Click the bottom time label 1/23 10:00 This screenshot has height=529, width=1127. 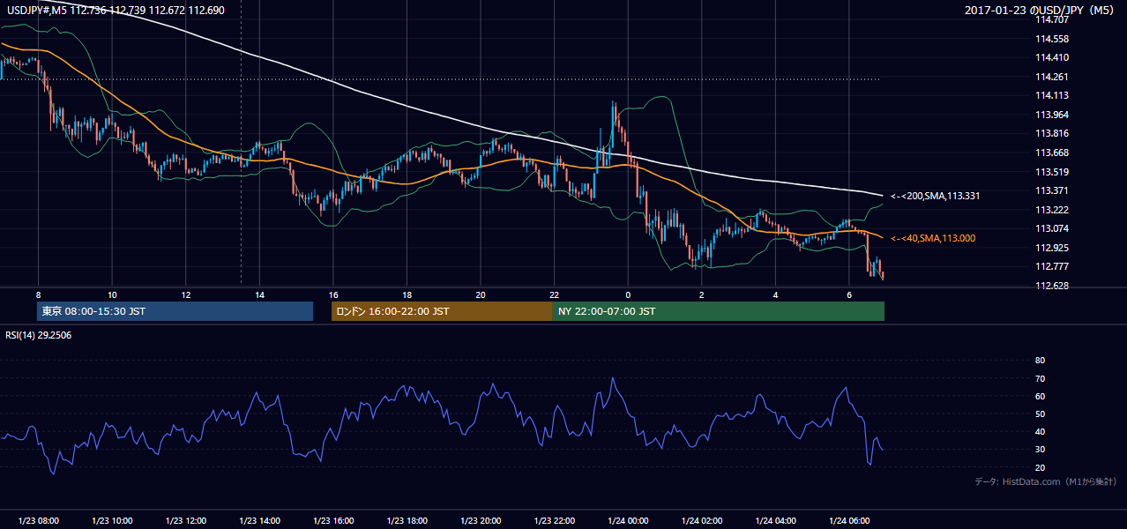click(112, 521)
